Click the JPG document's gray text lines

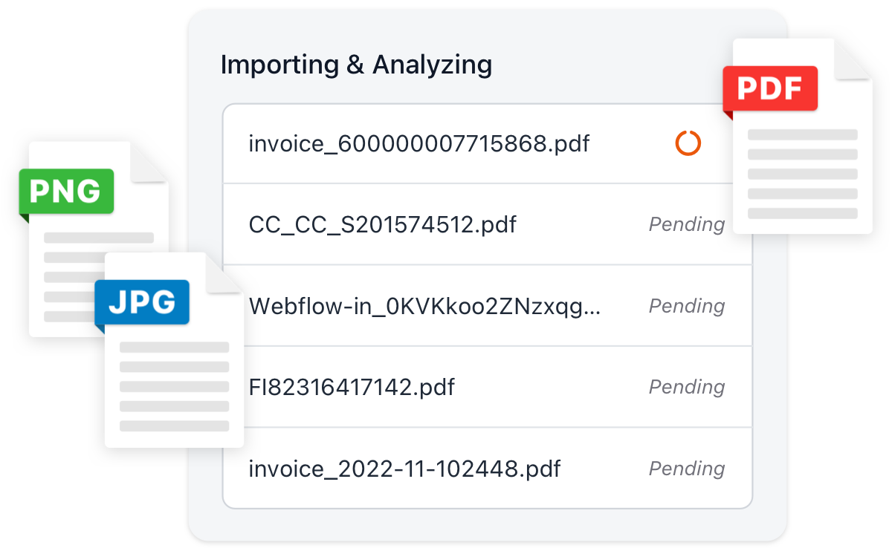174,386
